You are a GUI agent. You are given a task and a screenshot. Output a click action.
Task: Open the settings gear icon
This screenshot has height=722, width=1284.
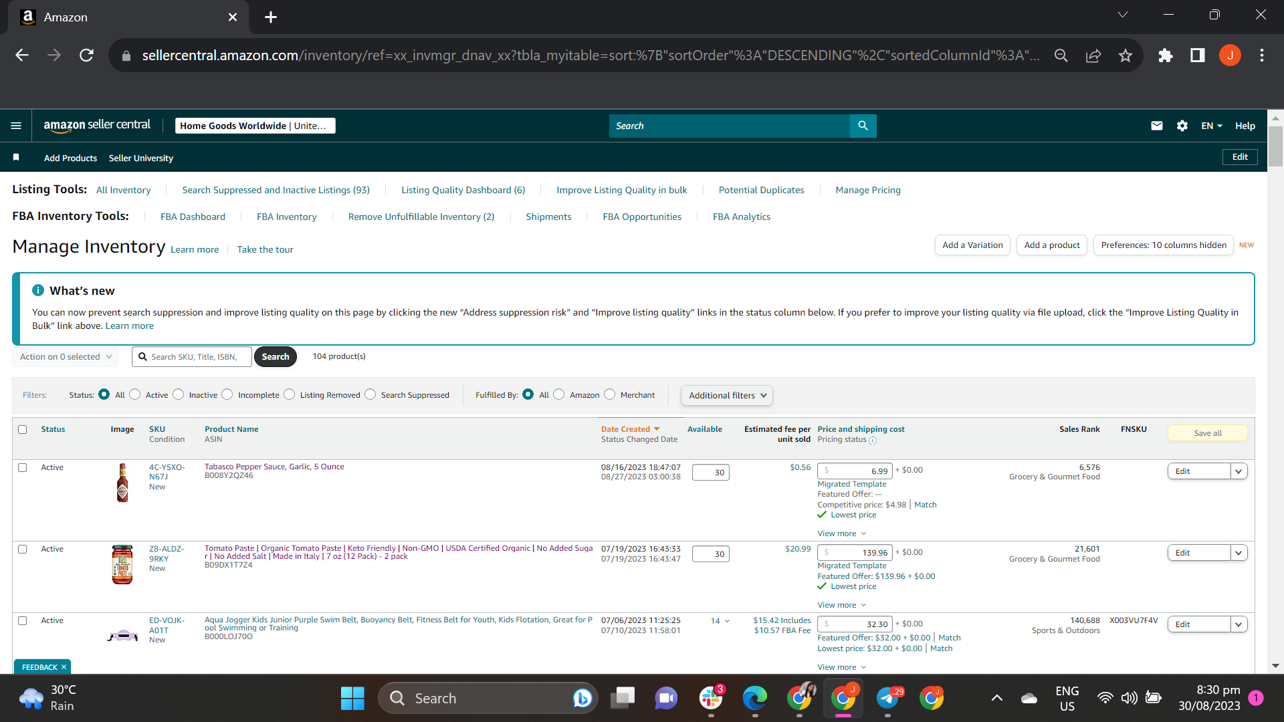click(1182, 126)
